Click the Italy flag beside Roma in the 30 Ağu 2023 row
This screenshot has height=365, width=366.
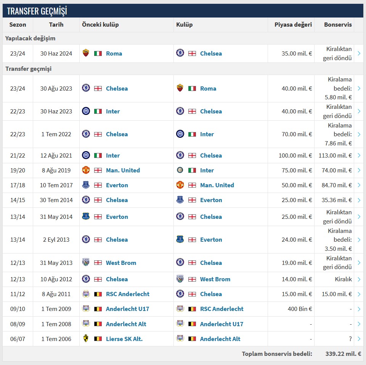192,88
